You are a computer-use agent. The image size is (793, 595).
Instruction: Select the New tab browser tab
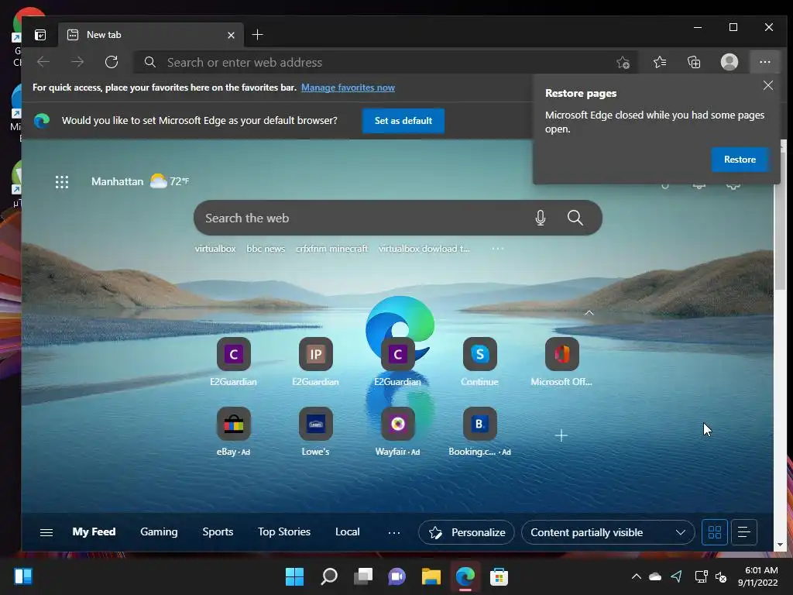(x=150, y=35)
